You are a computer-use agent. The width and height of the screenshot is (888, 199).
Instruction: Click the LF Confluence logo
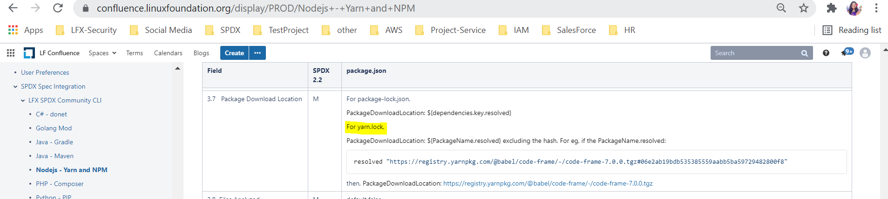(x=52, y=53)
